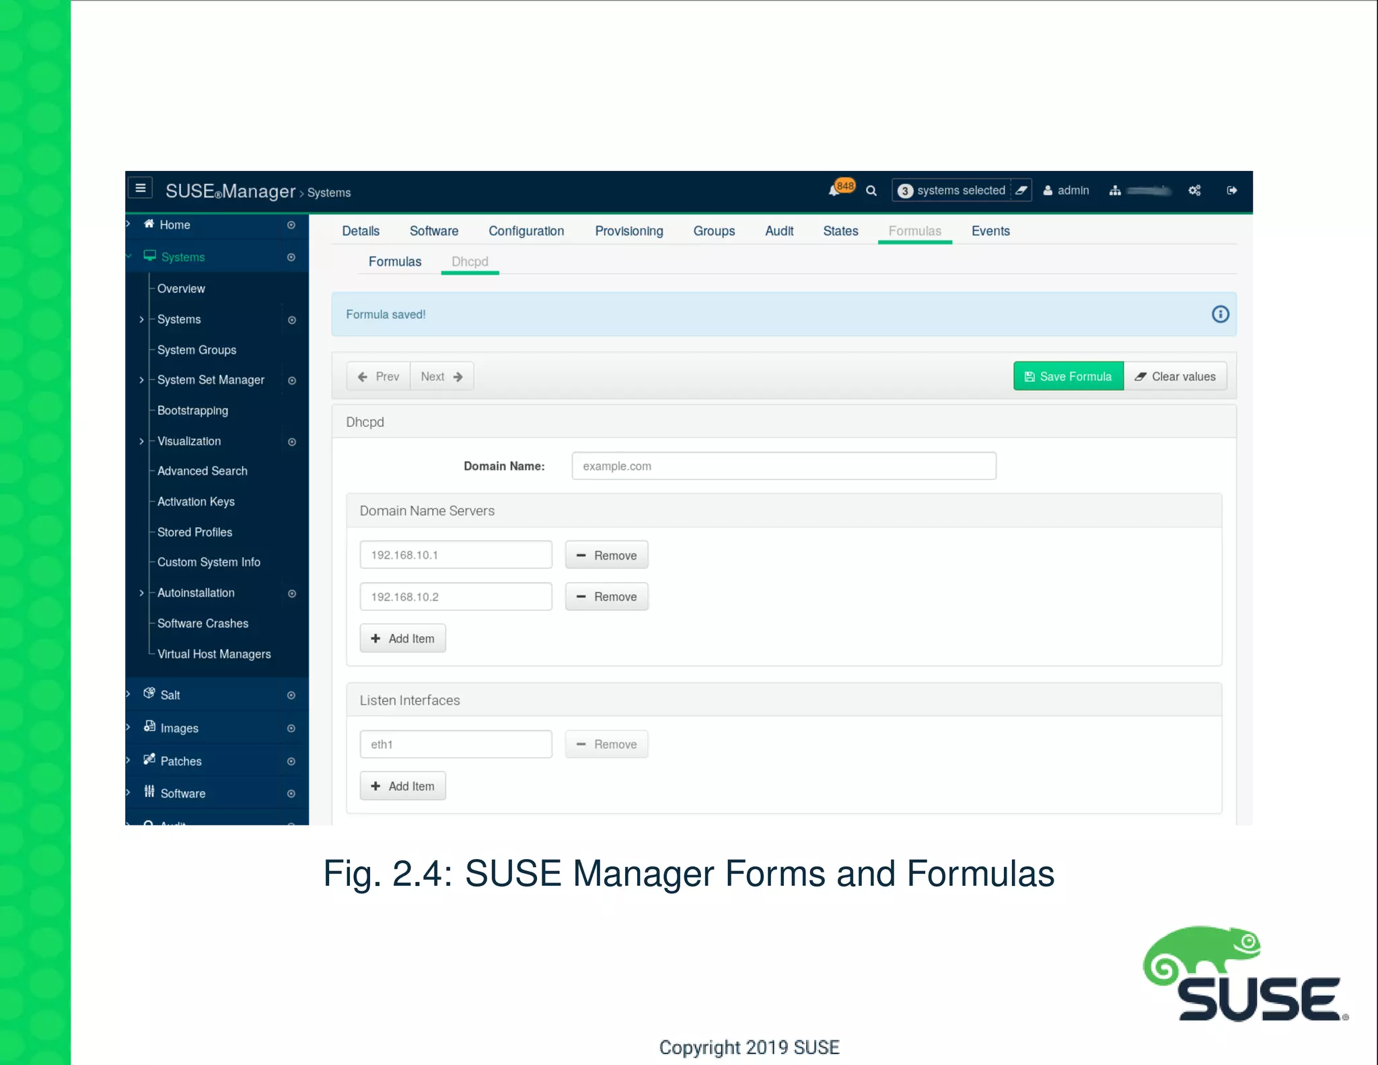The image size is (1378, 1065).
Task: Switch to the Details tab
Action: (x=361, y=231)
